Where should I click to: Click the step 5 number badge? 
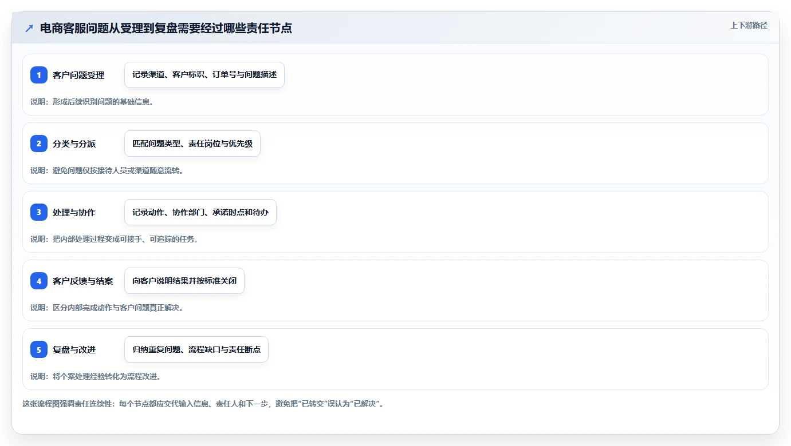[39, 349]
